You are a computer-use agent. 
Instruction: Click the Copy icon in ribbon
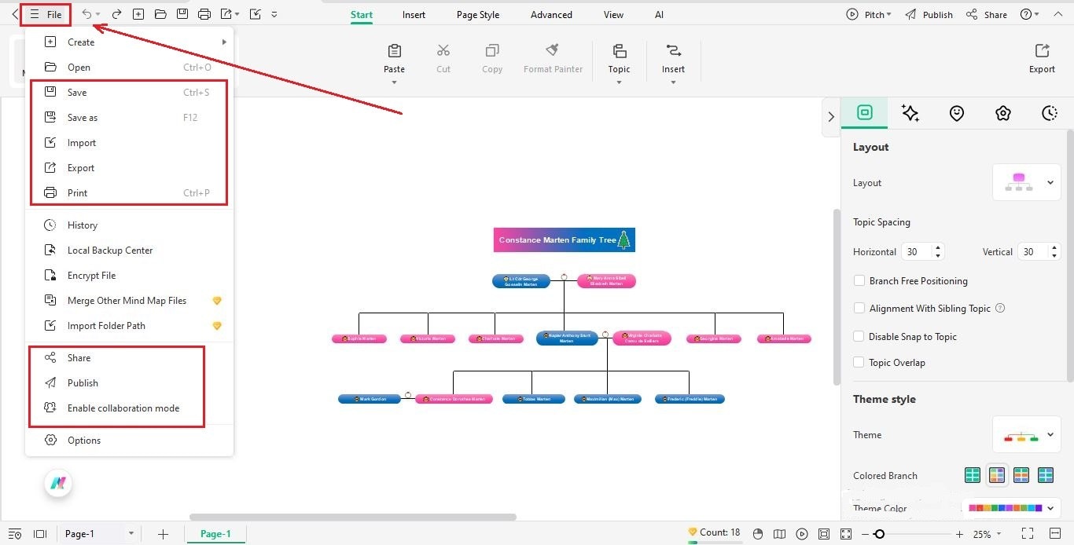click(492, 51)
